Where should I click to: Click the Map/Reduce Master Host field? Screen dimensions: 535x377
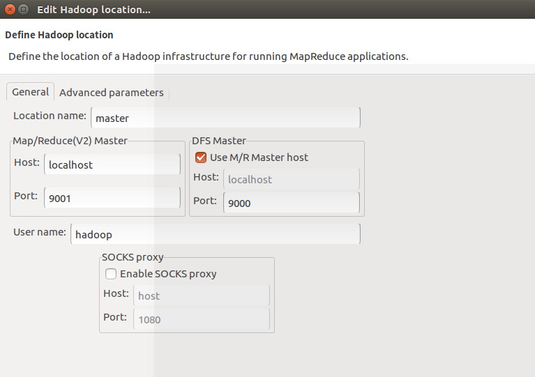(x=112, y=164)
